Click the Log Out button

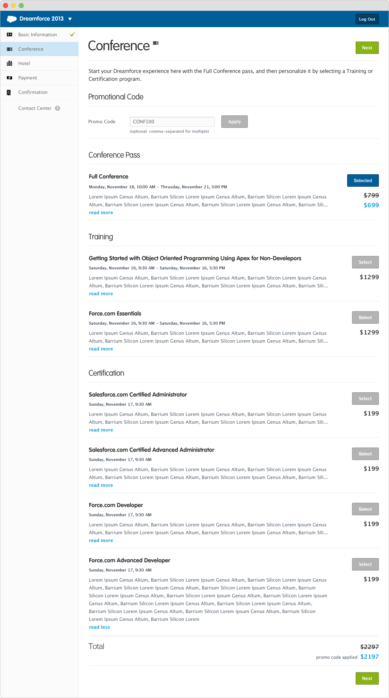367,19
